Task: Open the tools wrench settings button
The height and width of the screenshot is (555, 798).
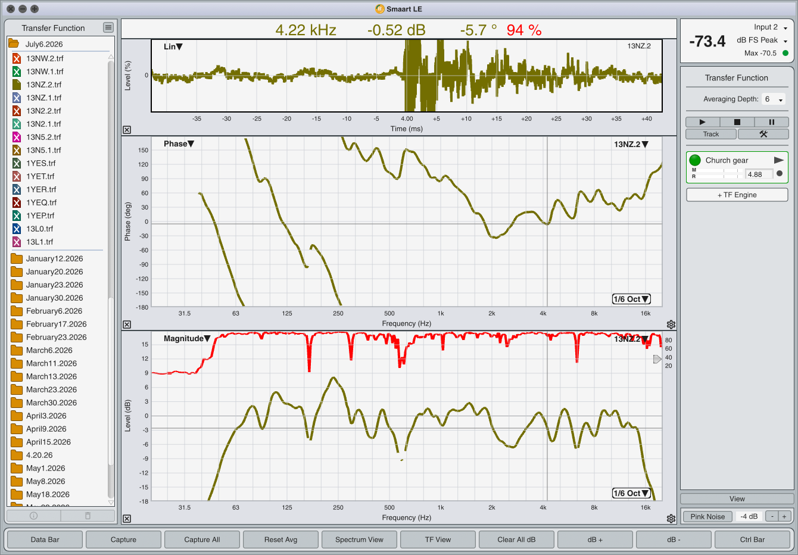Action: point(763,134)
